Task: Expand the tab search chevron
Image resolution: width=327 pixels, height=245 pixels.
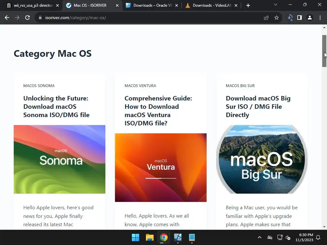Action: click(x=276, y=4)
